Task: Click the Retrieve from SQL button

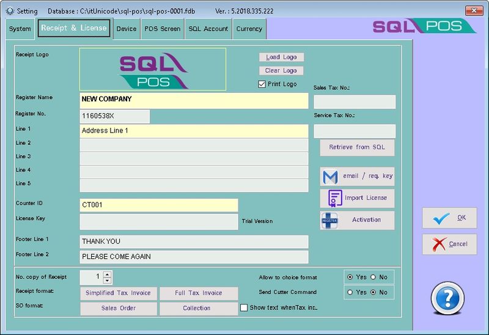Action: (357, 148)
